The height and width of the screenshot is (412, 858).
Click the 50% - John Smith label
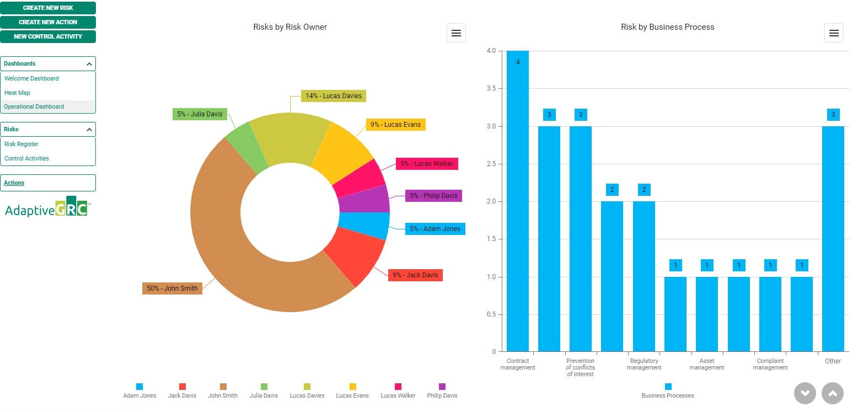(173, 288)
